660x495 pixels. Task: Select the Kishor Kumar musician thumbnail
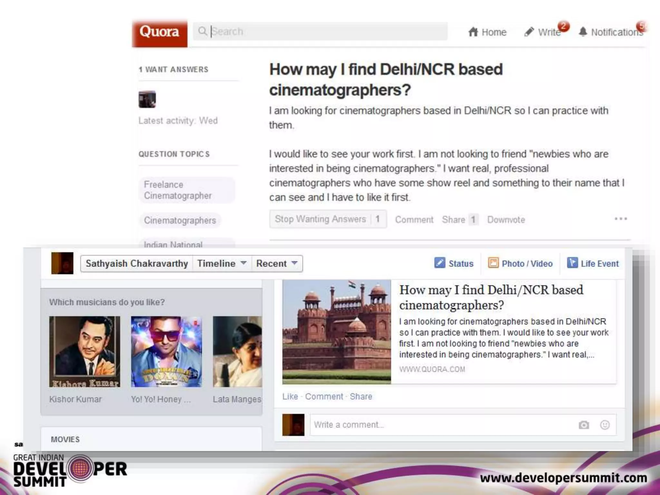(84, 352)
